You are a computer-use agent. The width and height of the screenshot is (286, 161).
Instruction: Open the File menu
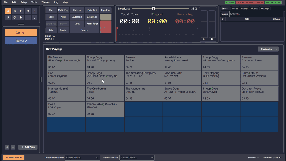6,2
